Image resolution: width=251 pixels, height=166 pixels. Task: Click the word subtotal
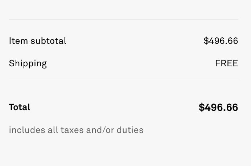(x=48, y=41)
